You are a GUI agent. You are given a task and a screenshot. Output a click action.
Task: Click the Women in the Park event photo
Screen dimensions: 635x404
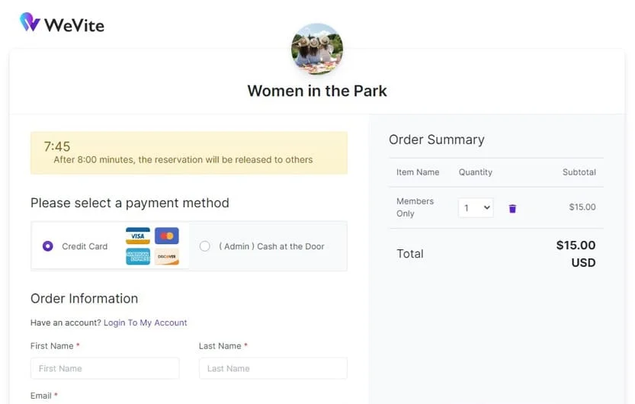pos(317,49)
